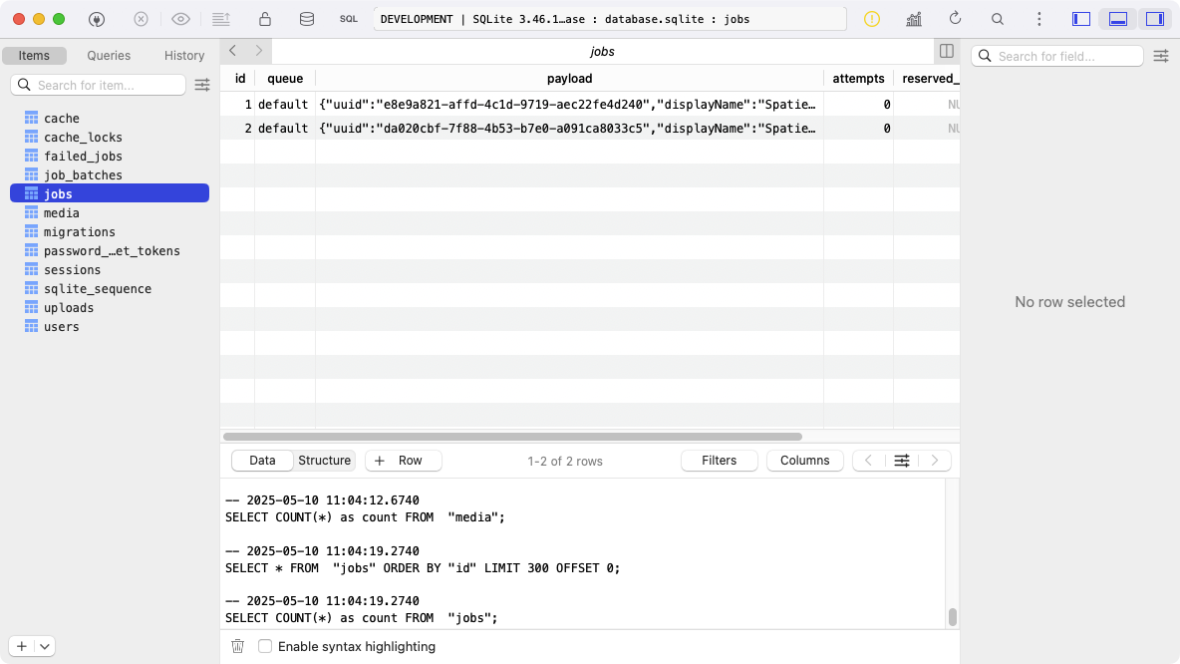Click the refresh icon in toolbar
The width and height of the screenshot is (1180, 664).
[955, 19]
